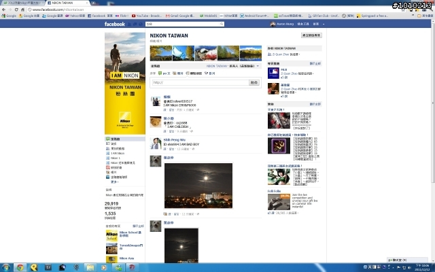The image size is (435, 272).
Task: Open messages icon in the Facebook header
Action: pyautogui.click(x=135, y=24)
